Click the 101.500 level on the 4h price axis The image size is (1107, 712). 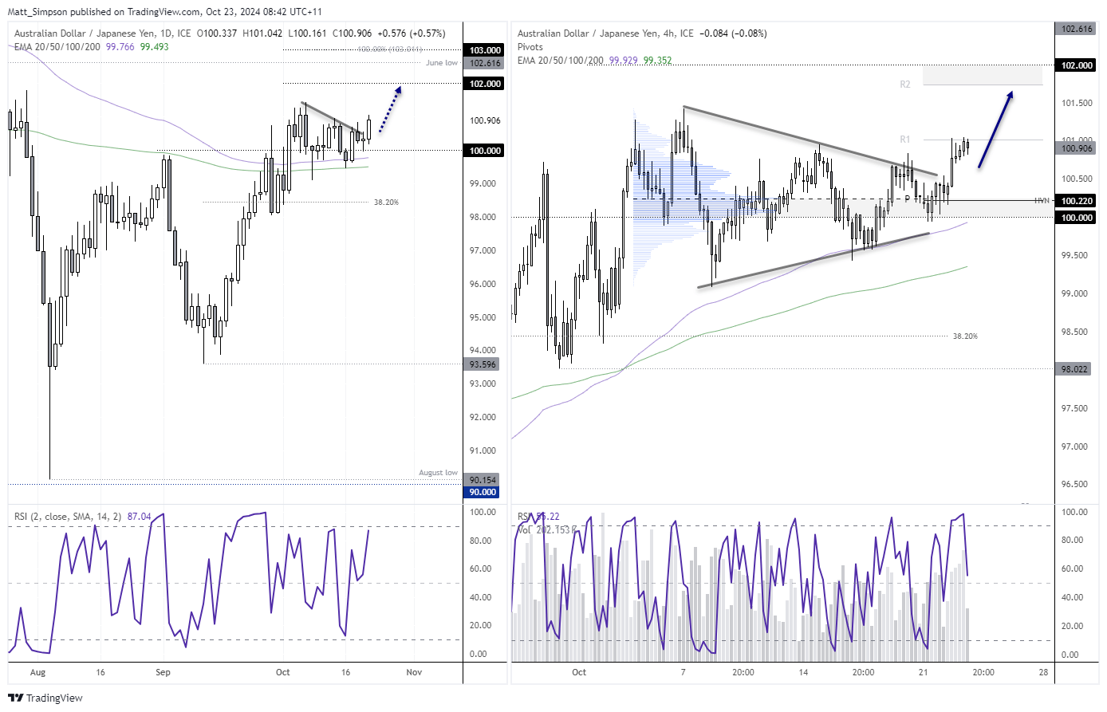click(1077, 103)
